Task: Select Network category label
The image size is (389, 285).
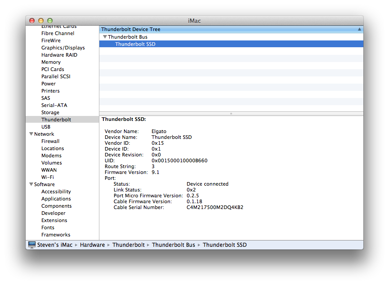Action: [x=44, y=134]
